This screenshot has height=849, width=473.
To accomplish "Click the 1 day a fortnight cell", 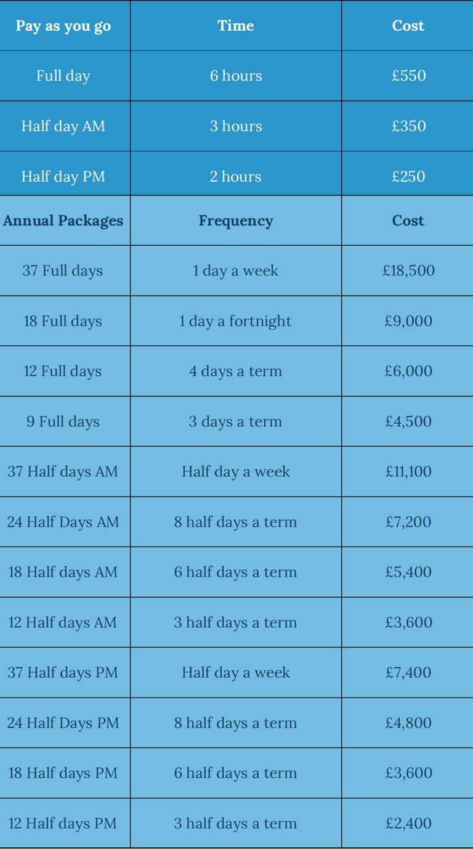I will pyautogui.click(x=236, y=321).
